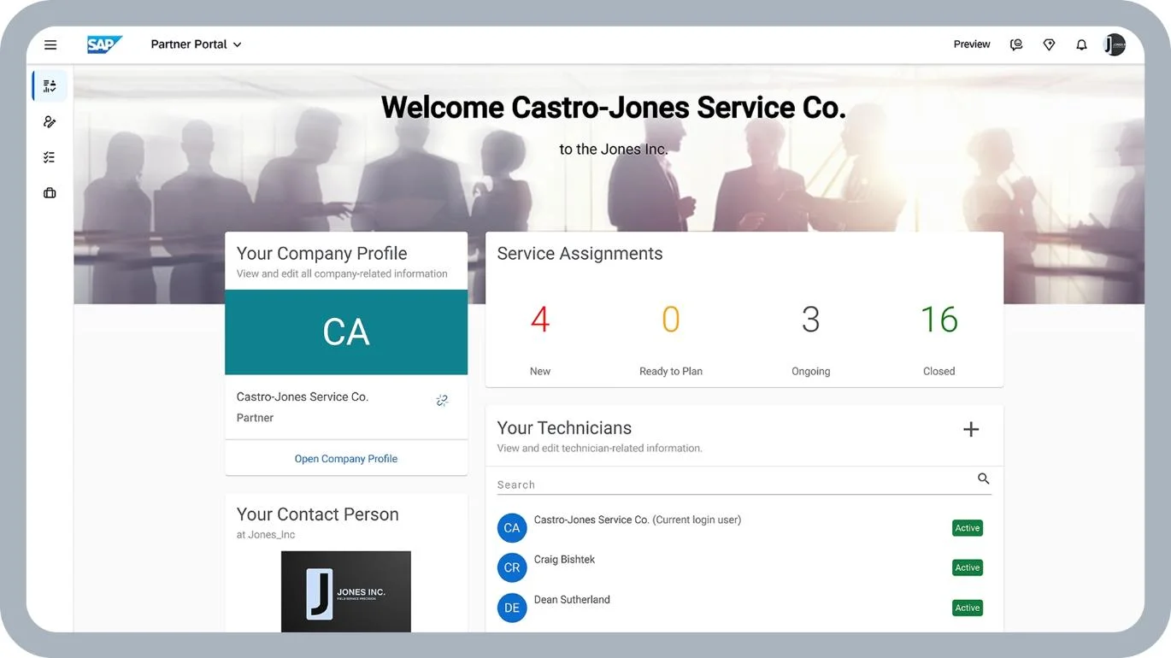Expand the Partner Portal dropdown
Viewport: 1171px width, 658px height.
196,44
